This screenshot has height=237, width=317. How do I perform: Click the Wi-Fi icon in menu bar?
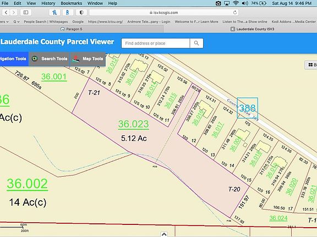(236, 3)
